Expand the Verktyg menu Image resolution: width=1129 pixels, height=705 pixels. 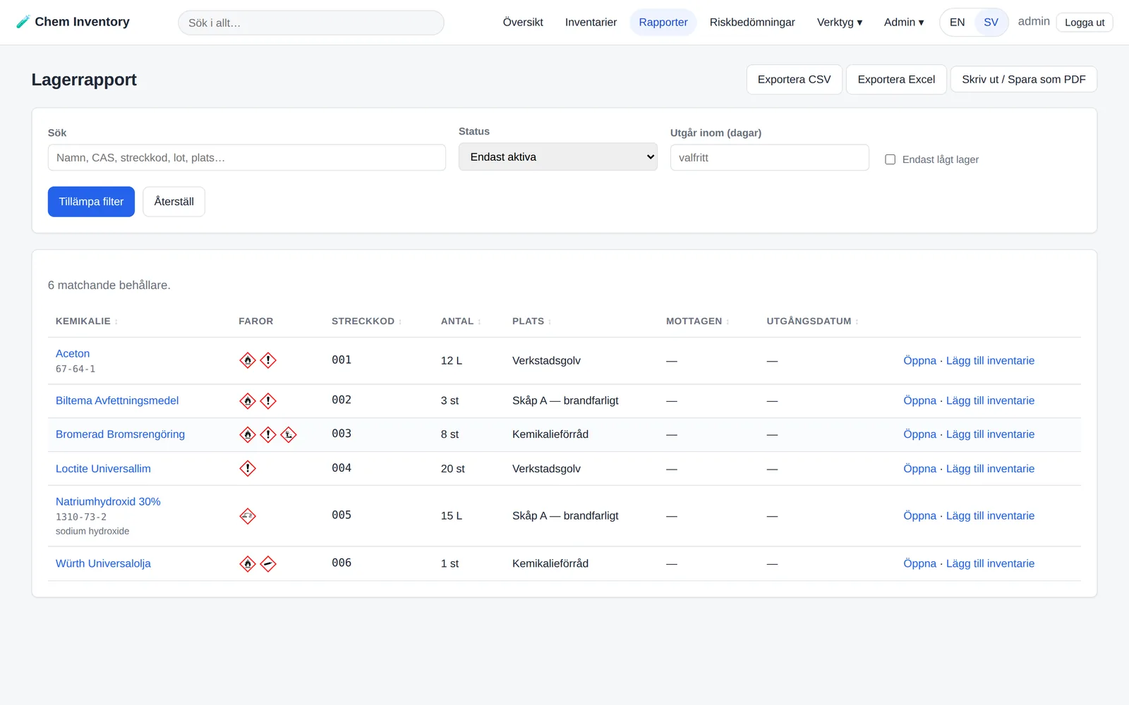coord(840,23)
